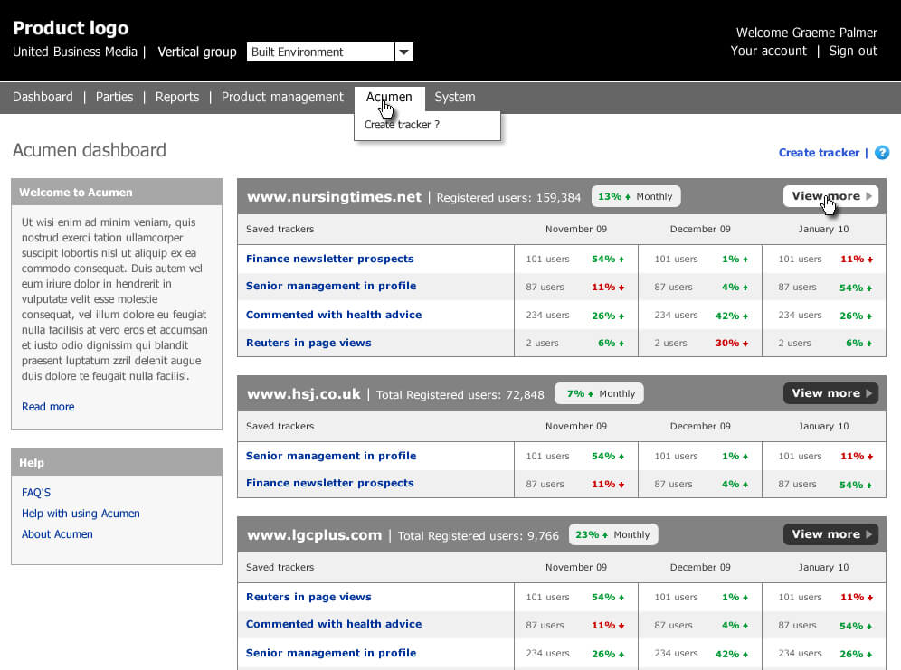Open the FAQ'S help link
Screen dimensions: 901x670
pos(36,493)
